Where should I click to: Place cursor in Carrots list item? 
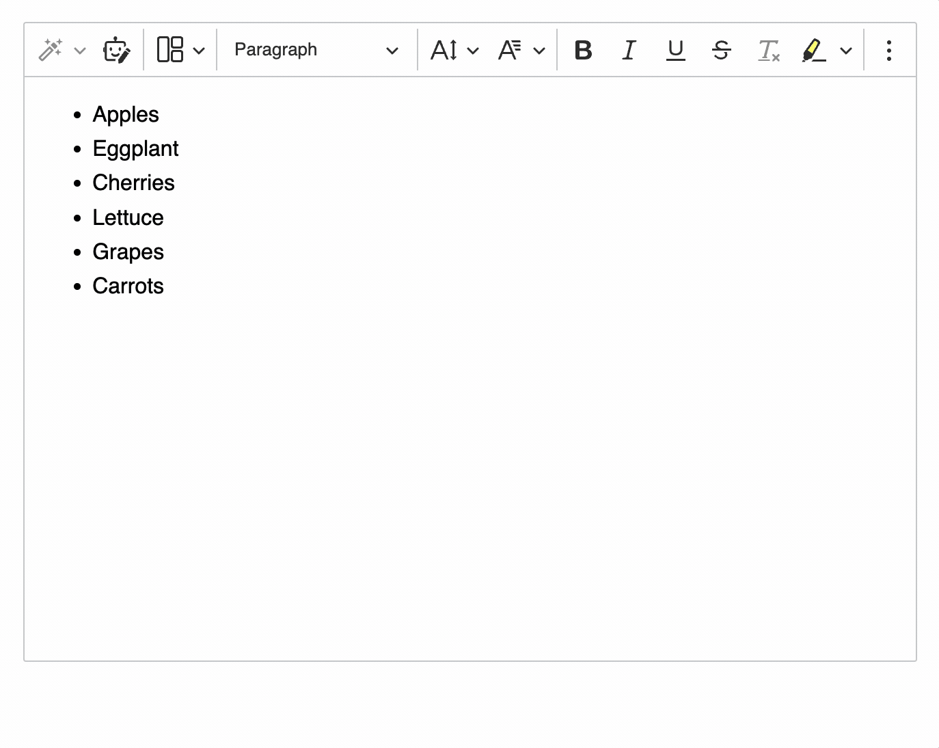coord(128,286)
